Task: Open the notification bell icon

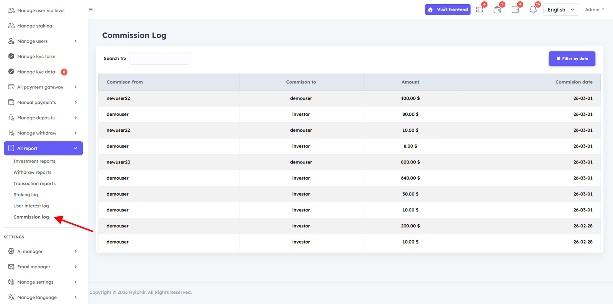Action: click(x=533, y=10)
